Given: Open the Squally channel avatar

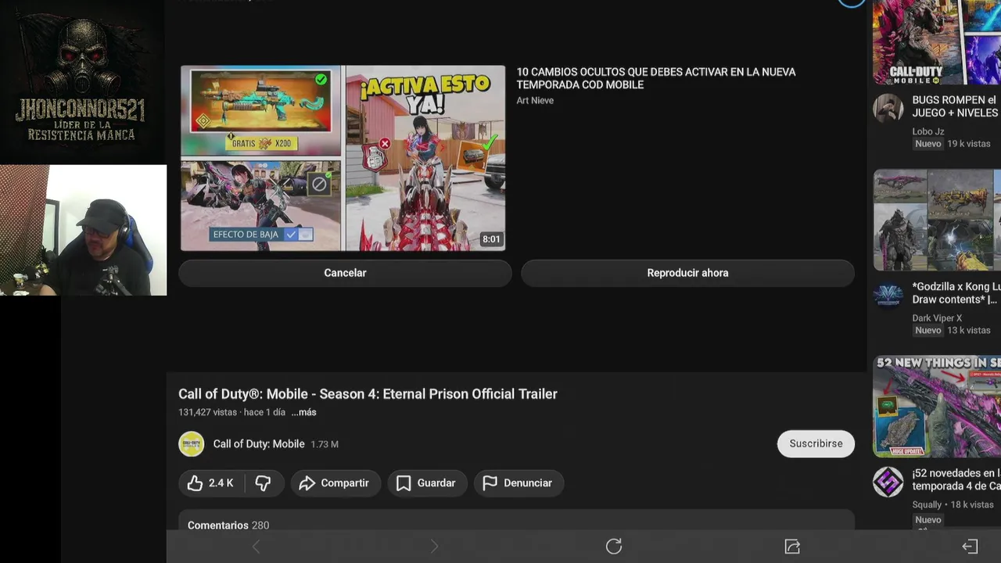Looking at the screenshot, I should click(888, 482).
